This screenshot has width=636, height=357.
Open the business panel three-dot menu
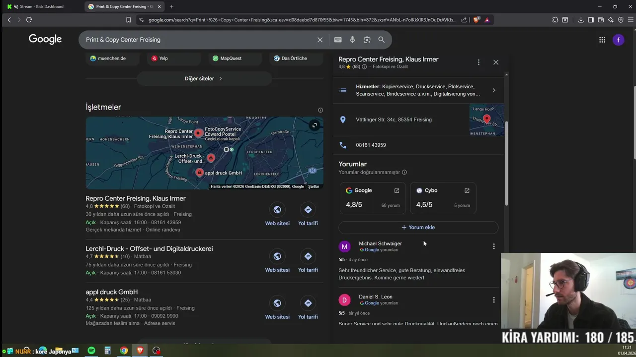click(478, 62)
